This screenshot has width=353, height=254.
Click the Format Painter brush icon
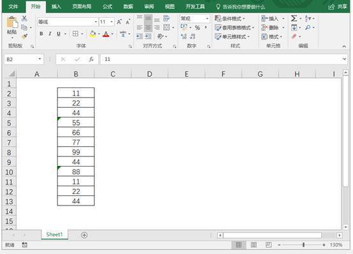click(24, 36)
